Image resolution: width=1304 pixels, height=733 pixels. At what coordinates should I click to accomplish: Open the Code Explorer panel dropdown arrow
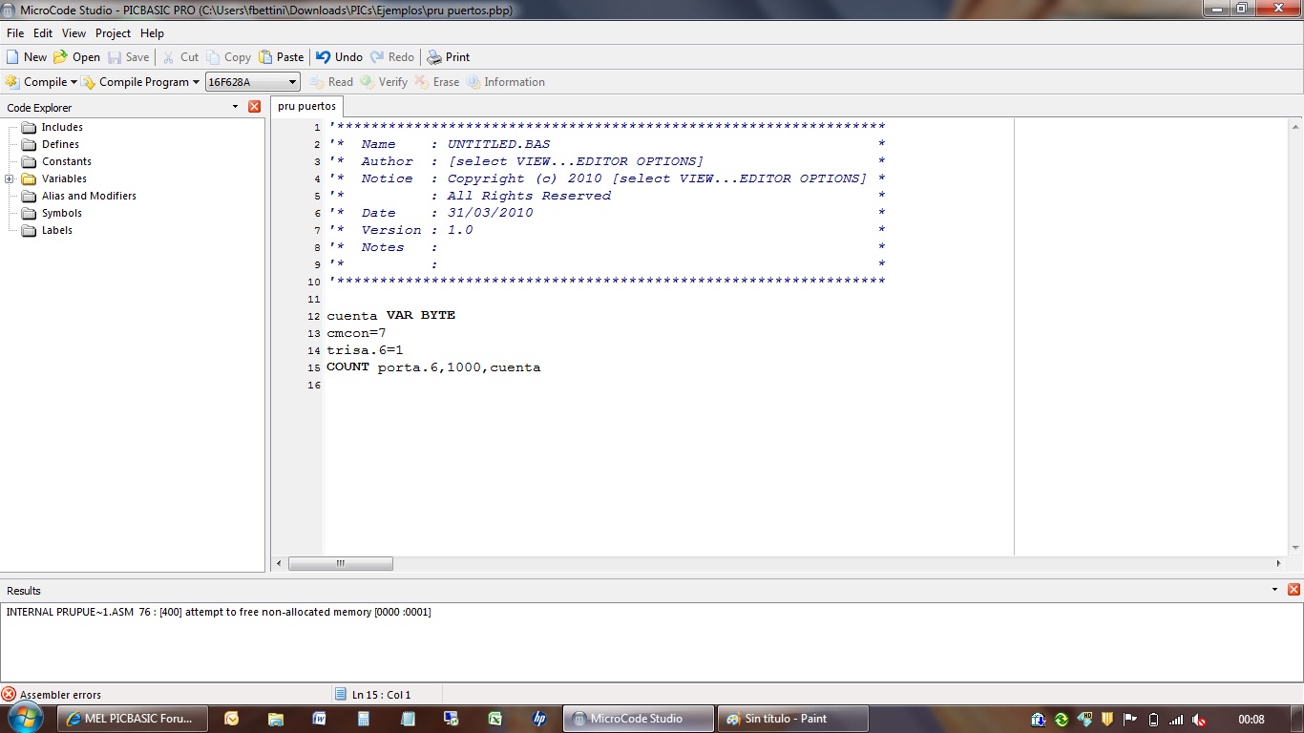pos(235,107)
